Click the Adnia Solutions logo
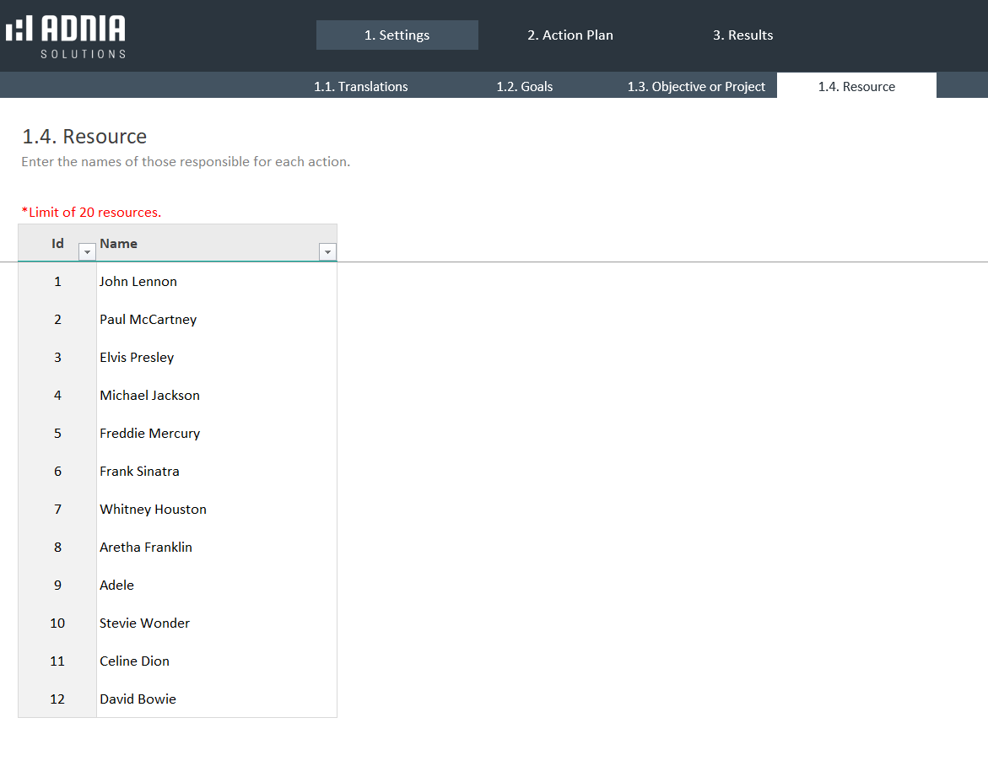The image size is (988, 761). tap(66, 36)
